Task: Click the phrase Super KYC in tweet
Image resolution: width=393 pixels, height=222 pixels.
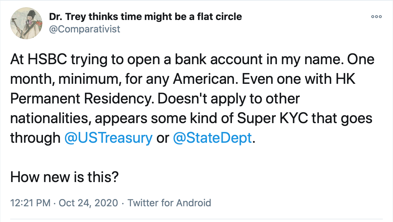Action: click(273, 119)
